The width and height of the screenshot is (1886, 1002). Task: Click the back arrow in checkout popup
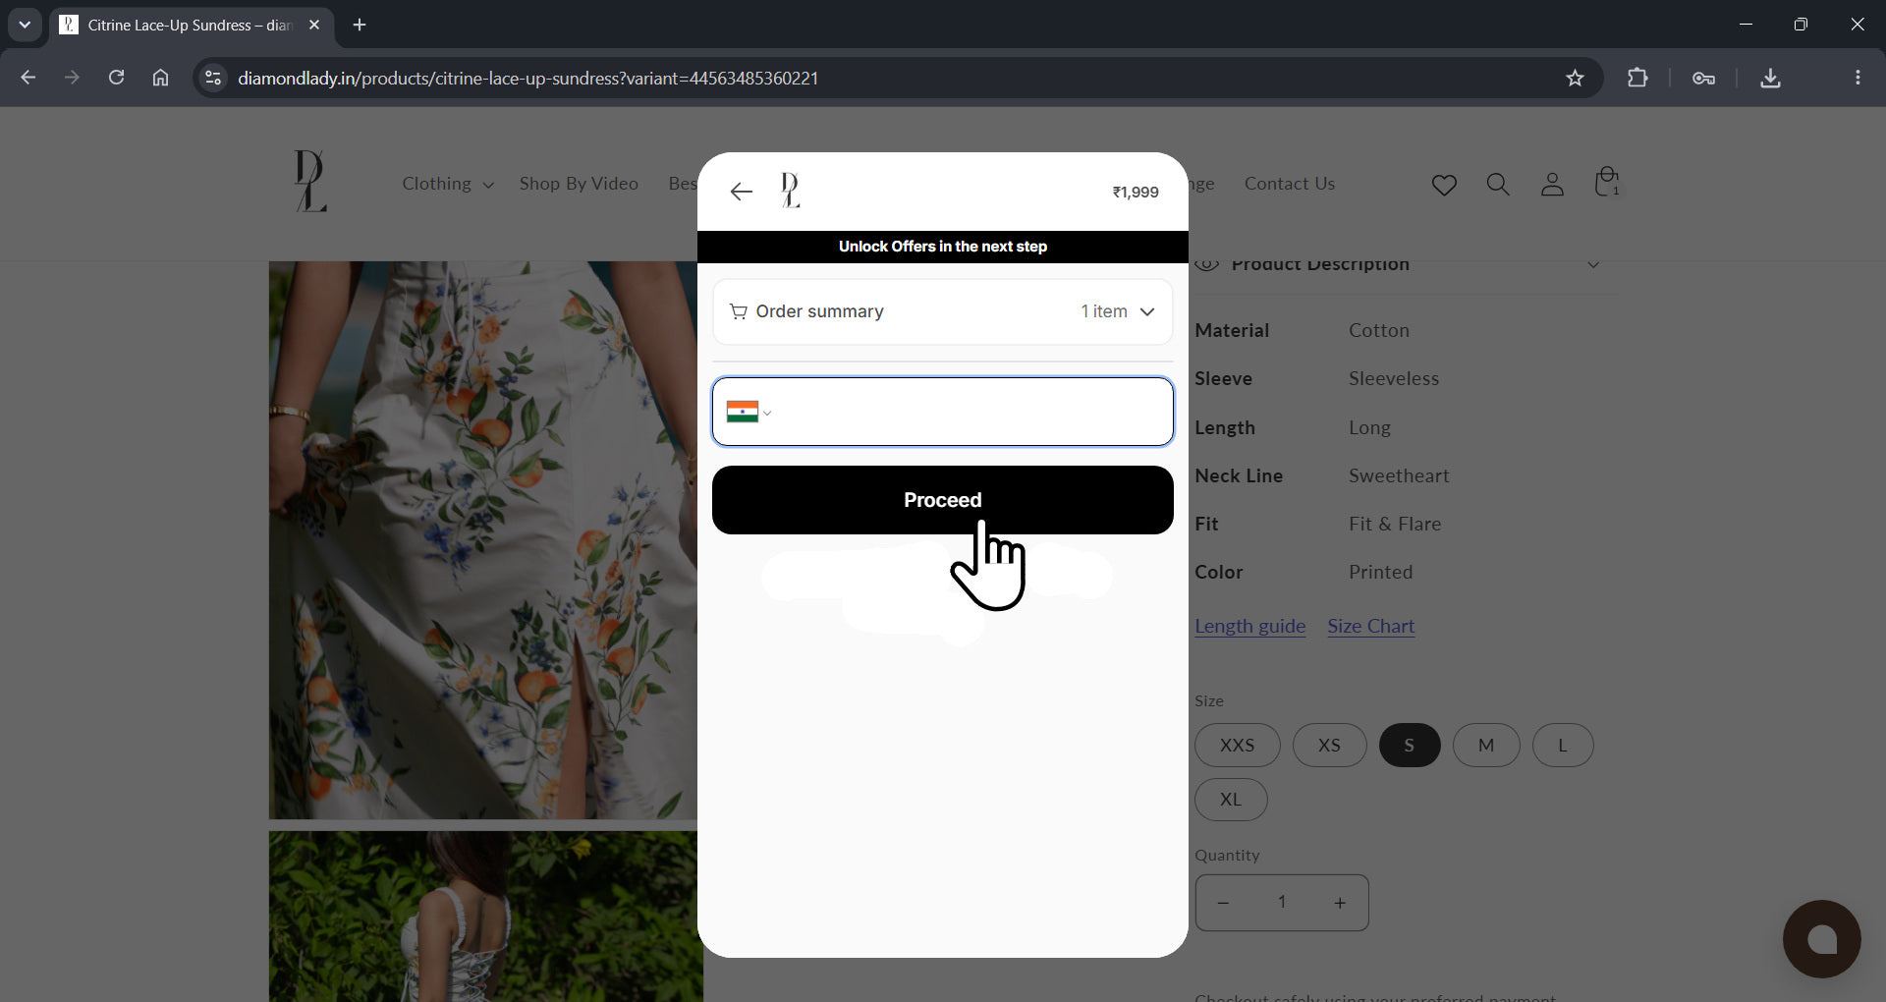tap(741, 192)
